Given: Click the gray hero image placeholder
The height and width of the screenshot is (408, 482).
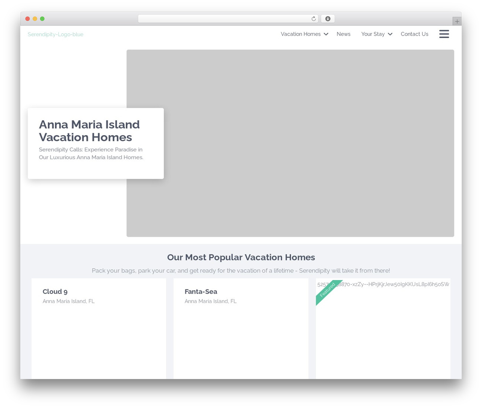Looking at the screenshot, I should click(290, 143).
